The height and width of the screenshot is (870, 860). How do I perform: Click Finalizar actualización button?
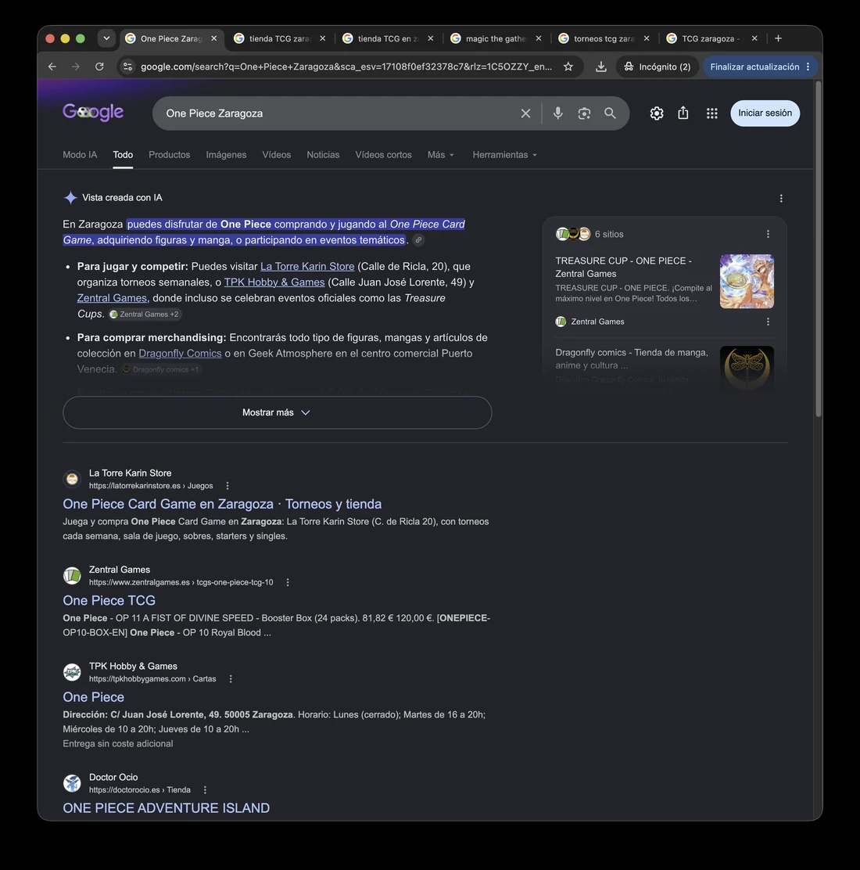click(760, 67)
